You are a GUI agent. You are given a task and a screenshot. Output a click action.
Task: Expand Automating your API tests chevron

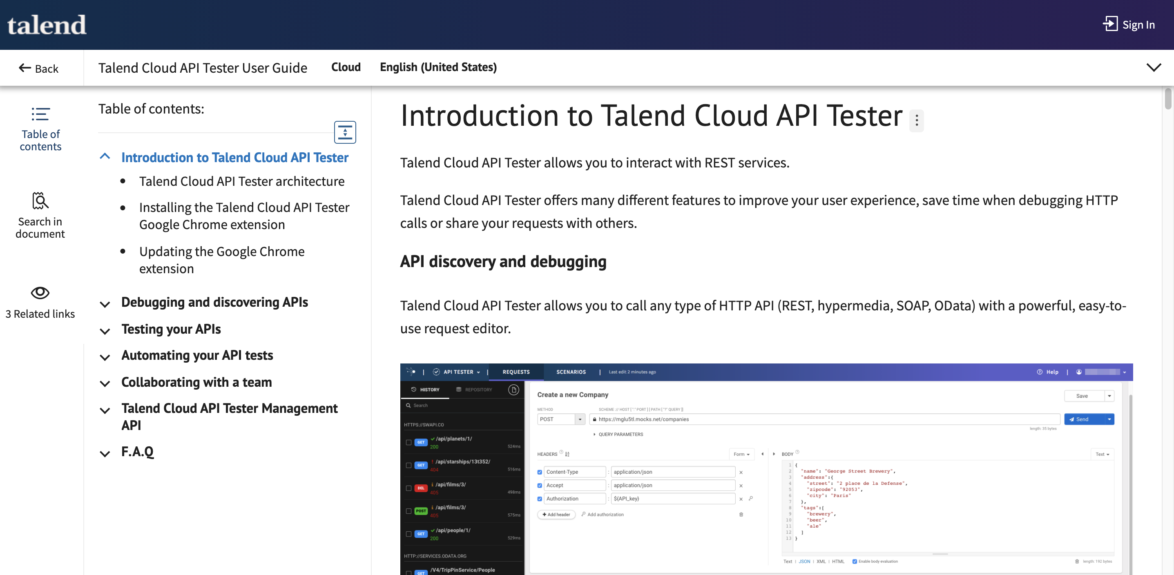pyautogui.click(x=105, y=357)
